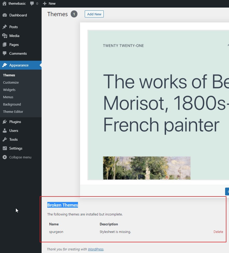Click the Broken Themes heading
Viewport: 229px width, 253px height.
[63, 205]
